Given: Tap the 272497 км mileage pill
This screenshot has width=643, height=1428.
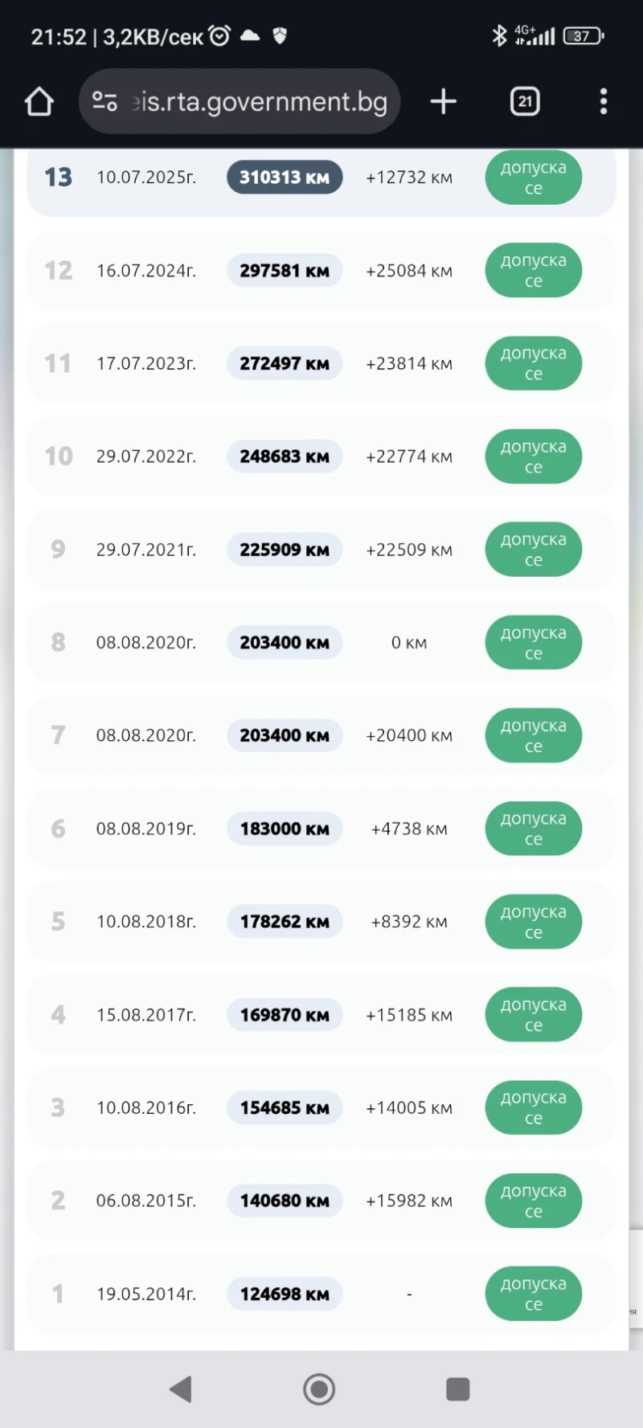Looking at the screenshot, I should coord(285,364).
